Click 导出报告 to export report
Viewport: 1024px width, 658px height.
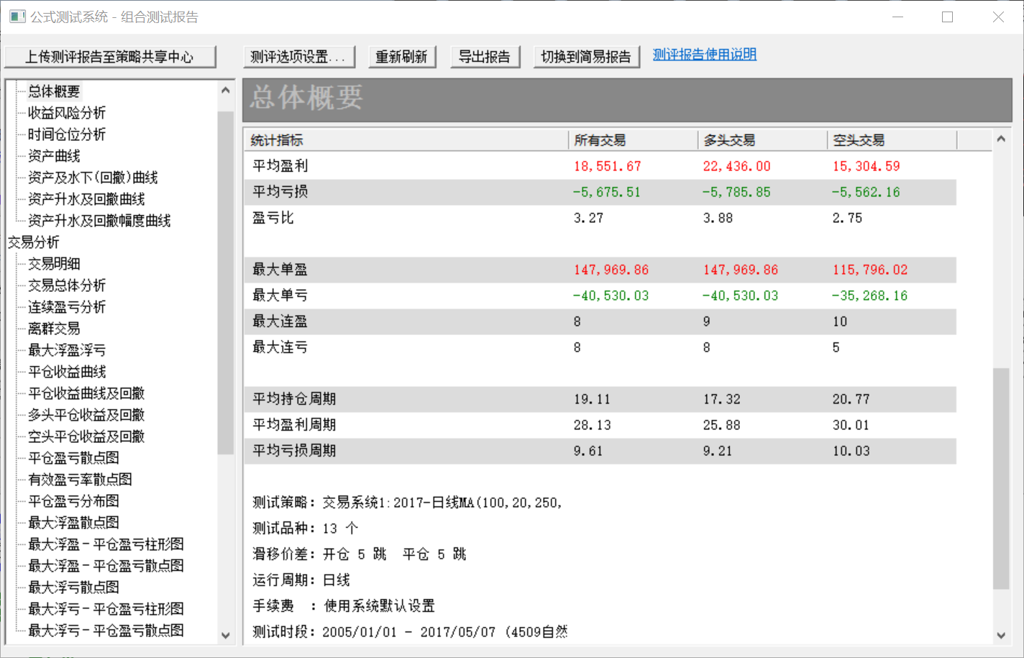(x=485, y=57)
